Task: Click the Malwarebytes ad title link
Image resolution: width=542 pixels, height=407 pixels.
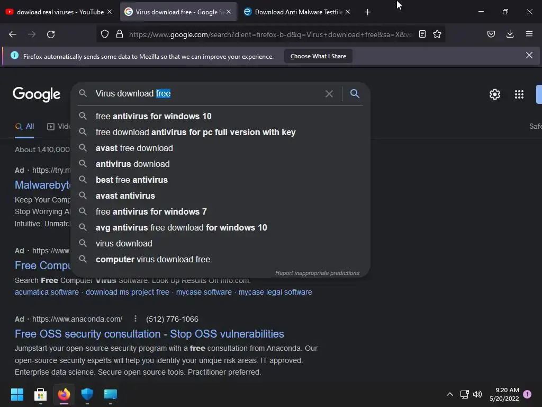Action: [x=42, y=185]
